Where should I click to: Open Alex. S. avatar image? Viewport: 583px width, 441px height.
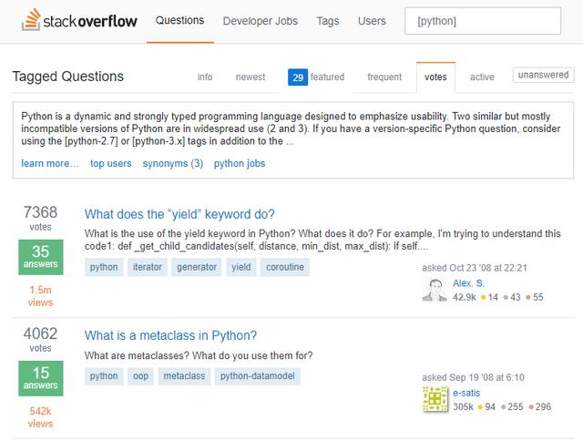click(x=435, y=290)
